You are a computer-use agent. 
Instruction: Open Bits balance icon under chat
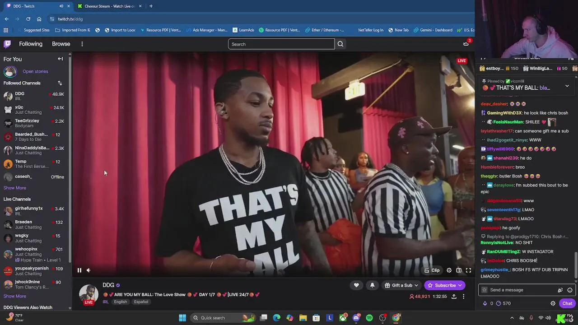tap(488, 303)
